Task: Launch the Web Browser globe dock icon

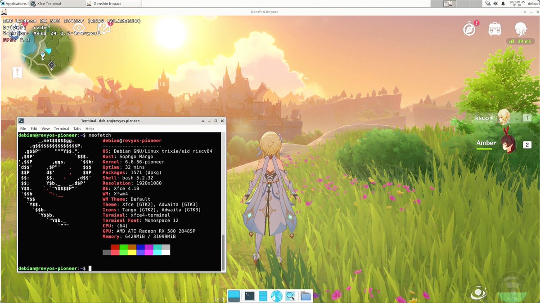Action: [276, 296]
